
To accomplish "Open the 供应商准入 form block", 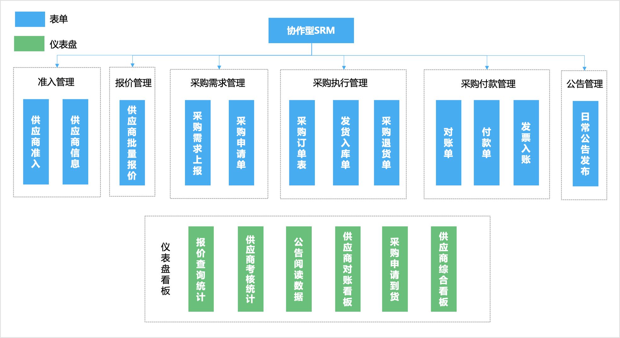I will click(x=36, y=142).
